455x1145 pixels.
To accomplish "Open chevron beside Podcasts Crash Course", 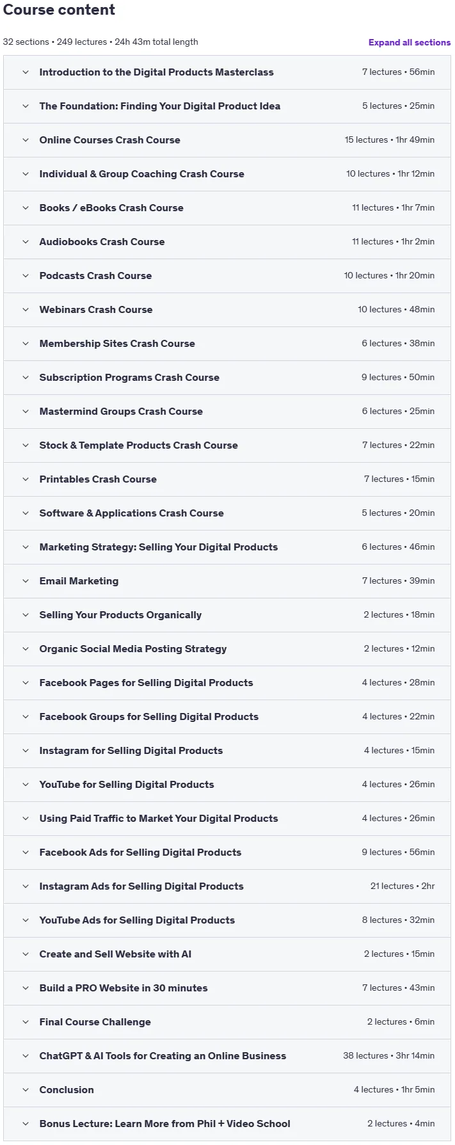I will (x=26, y=276).
